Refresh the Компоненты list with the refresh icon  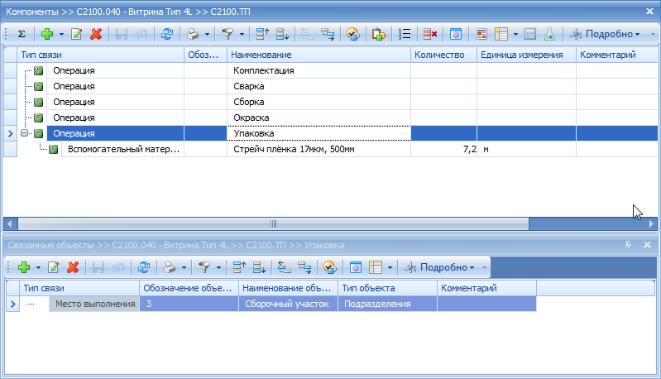(167, 34)
